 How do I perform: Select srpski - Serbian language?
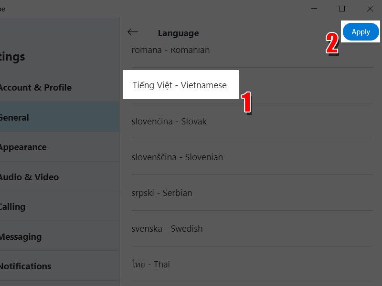click(162, 193)
